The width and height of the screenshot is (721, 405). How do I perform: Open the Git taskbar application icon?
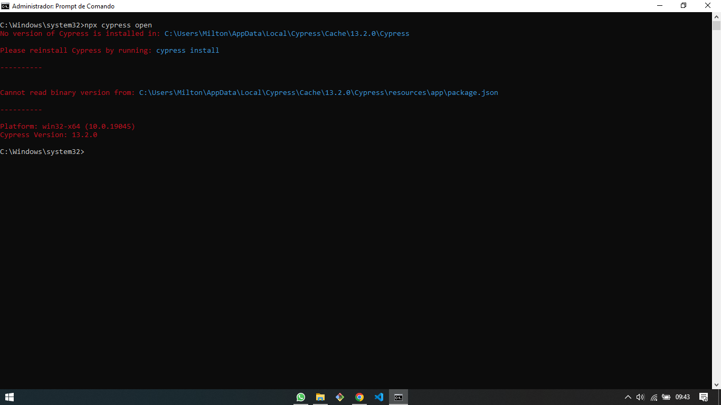[340, 397]
